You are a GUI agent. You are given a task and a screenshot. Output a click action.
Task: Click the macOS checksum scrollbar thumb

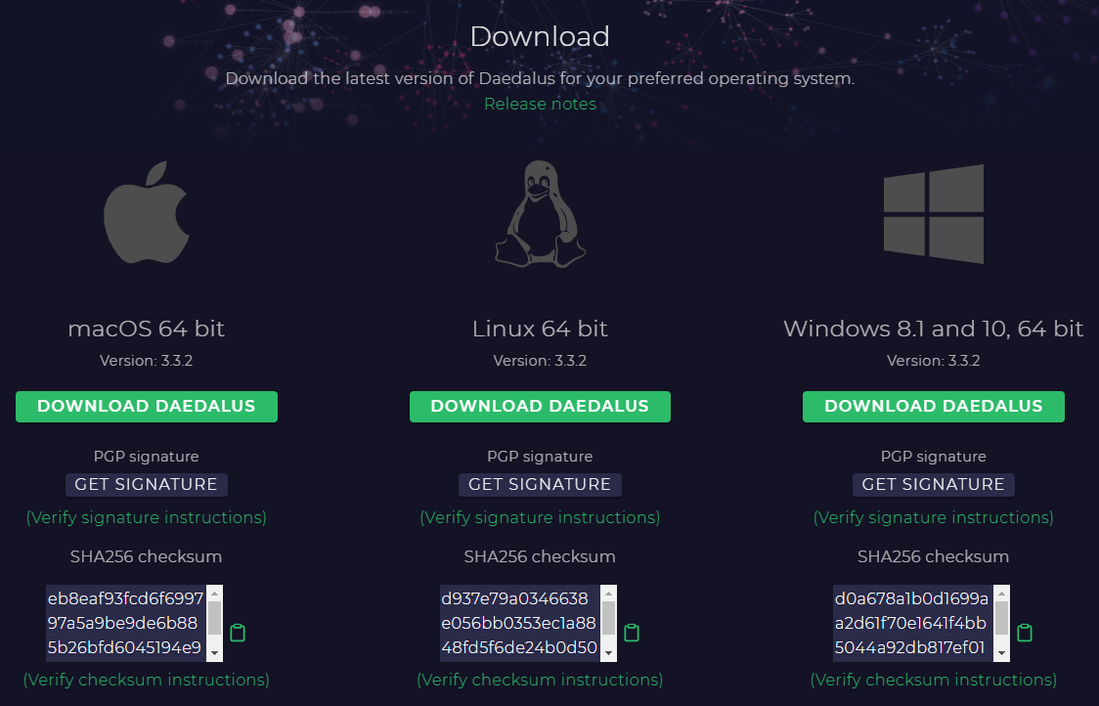(x=214, y=618)
